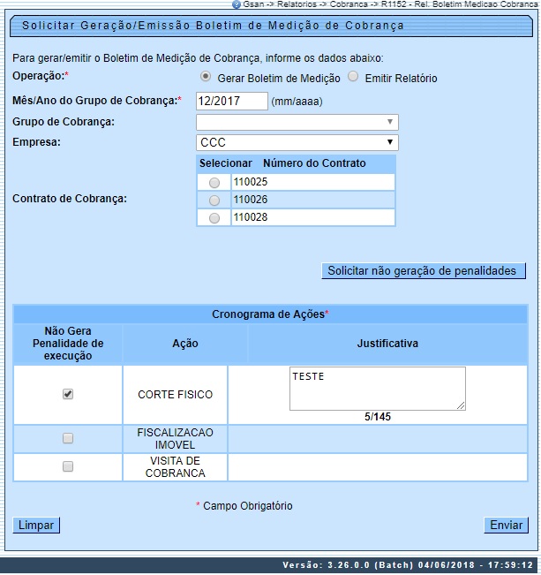541x575 pixels.
Task: Open the Grupo de Cobrança dropdown
Action: [x=297, y=122]
